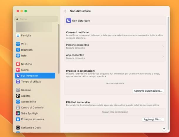Go back with the left chevron
The width and height of the screenshot is (179, 137).
[65, 11]
